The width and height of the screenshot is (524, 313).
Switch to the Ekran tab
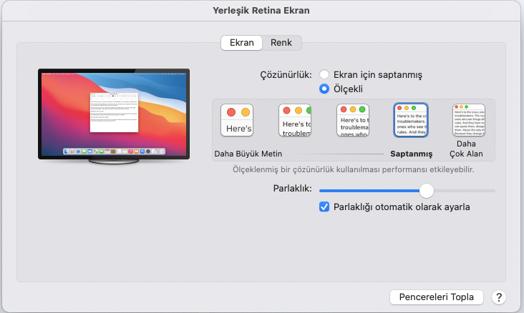click(x=241, y=43)
